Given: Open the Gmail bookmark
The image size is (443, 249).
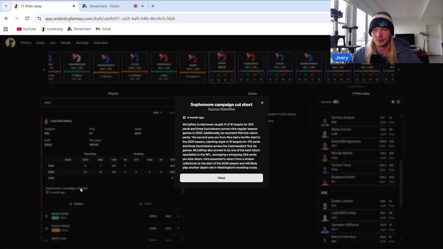Looking at the screenshot, I should click(x=103, y=29).
